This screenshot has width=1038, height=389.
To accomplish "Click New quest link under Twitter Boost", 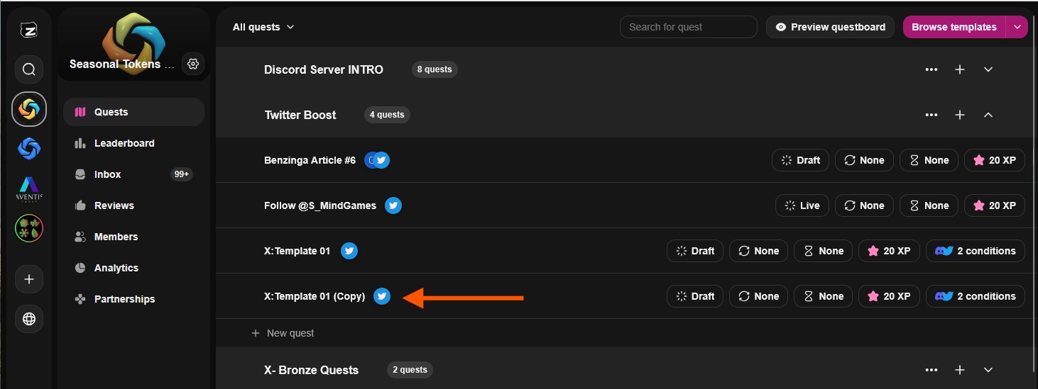I will pyautogui.click(x=290, y=333).
